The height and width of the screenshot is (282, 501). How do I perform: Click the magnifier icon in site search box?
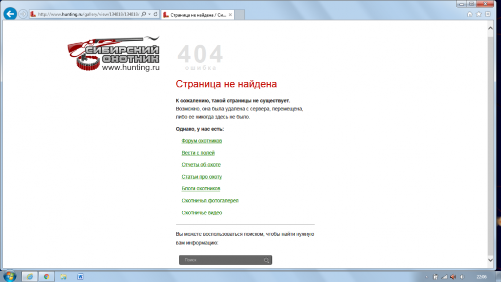pos(267,260)
